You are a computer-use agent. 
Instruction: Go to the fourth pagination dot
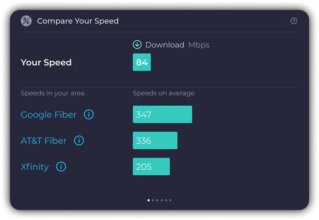pos(161,200)
